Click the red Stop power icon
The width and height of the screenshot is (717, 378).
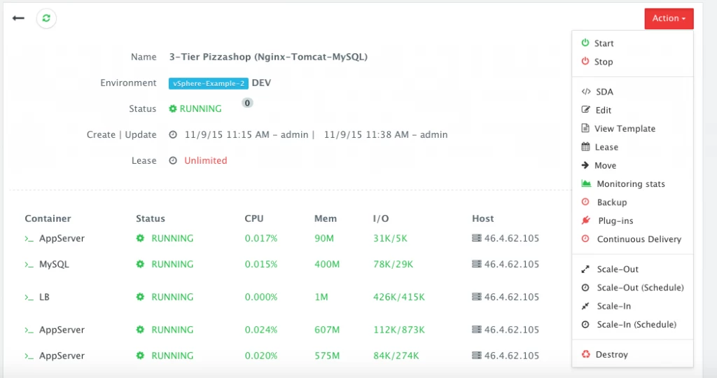click(585, 61)
